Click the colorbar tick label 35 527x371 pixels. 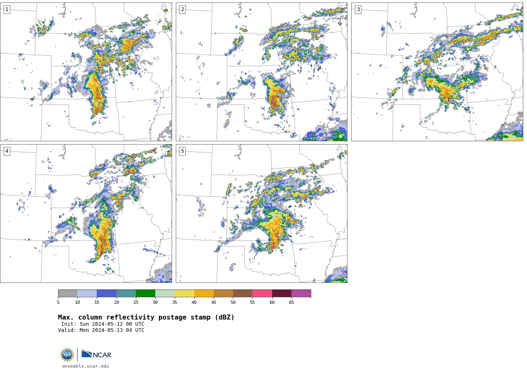175,303
